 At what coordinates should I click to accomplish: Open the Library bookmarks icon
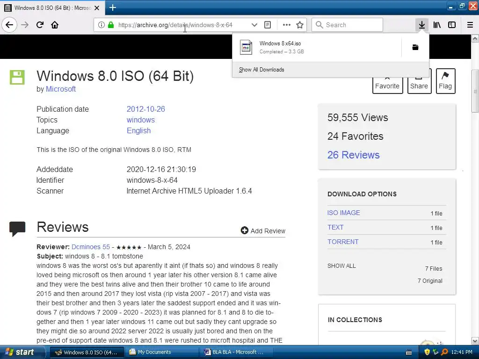[437, 25]
